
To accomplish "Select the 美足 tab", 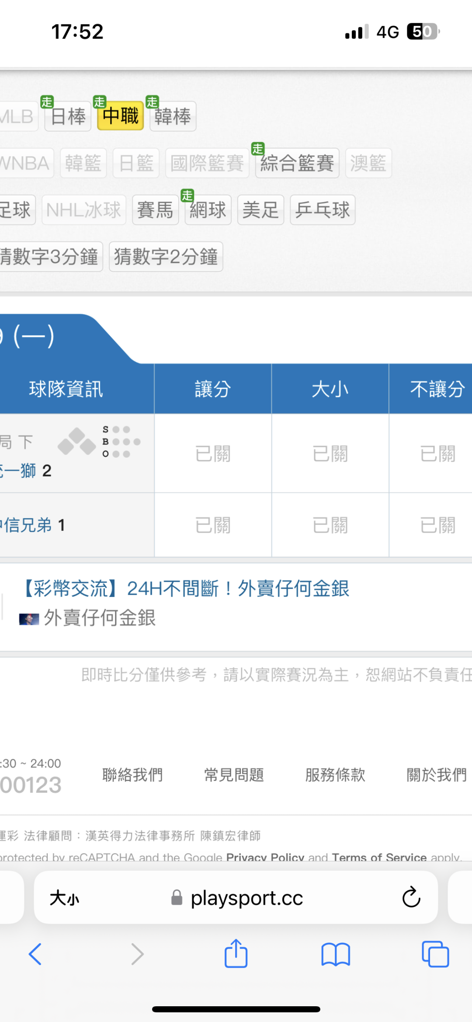I will 261,210.
